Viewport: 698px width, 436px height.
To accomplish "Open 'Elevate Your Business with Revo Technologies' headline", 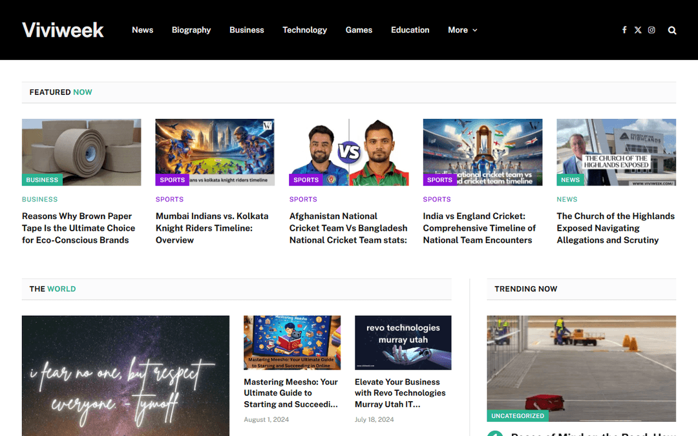I will pyautogui.click(x=400, y=393).
